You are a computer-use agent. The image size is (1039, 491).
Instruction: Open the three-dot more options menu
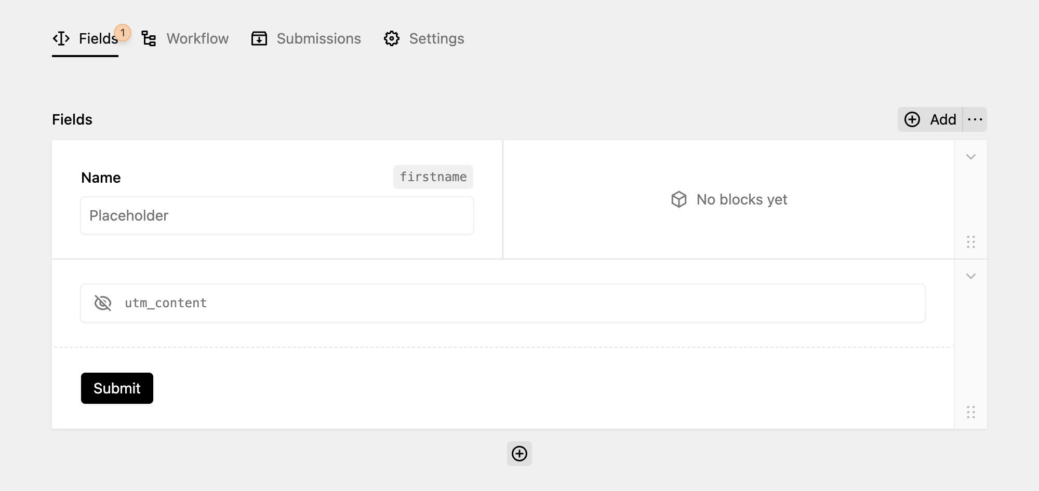[975, 119]
